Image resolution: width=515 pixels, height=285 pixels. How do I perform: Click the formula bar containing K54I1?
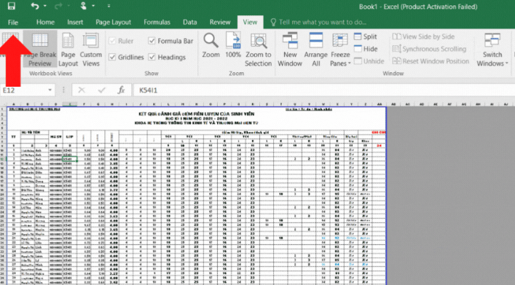coord(323,90)
